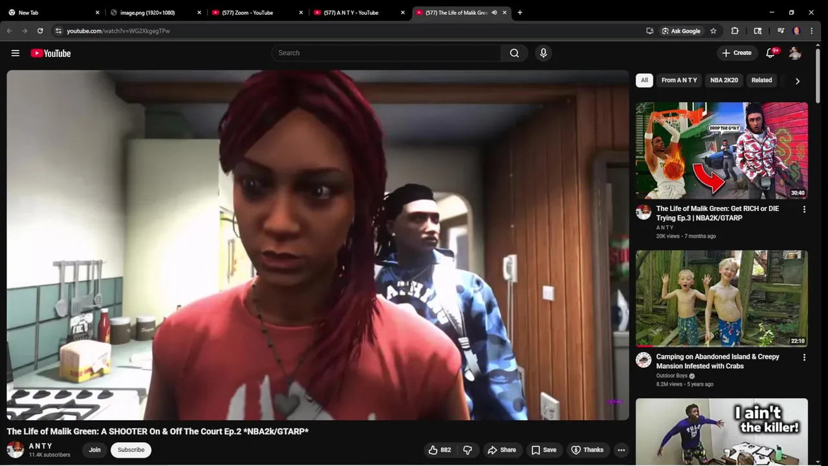Viewport: 828px width, 466px height.
Task: Open the Get RICH or DIE Trying thumbnail
Action: (x=721, y=150)
